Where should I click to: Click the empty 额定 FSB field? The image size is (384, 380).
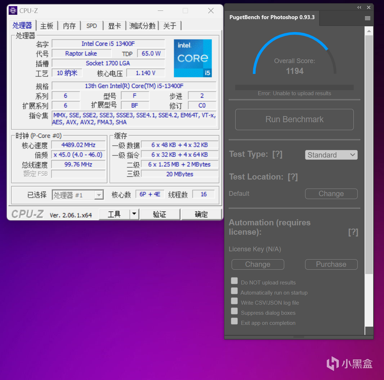coord(79,174)
